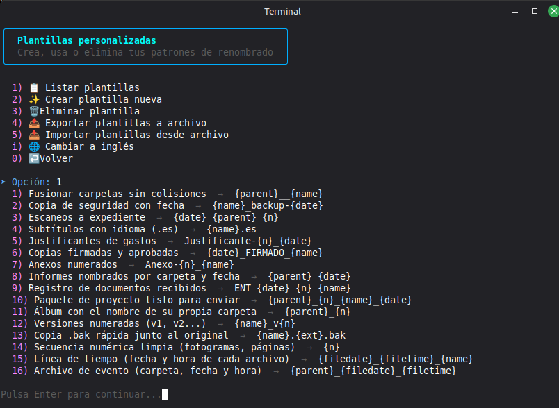Click 'Subtítulos con idioma (.es)' template name
This screenshot has height=408, width=559.
104,229
